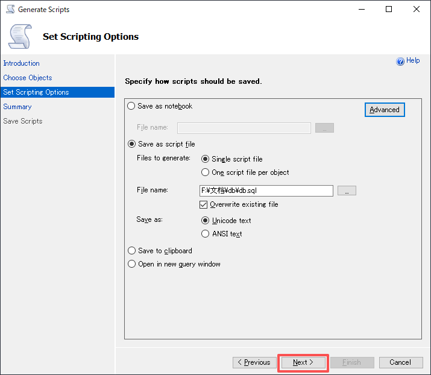This screenshot has width=431, height=375.
Task: Go to the Introduction step
Action: pos(22,63)
